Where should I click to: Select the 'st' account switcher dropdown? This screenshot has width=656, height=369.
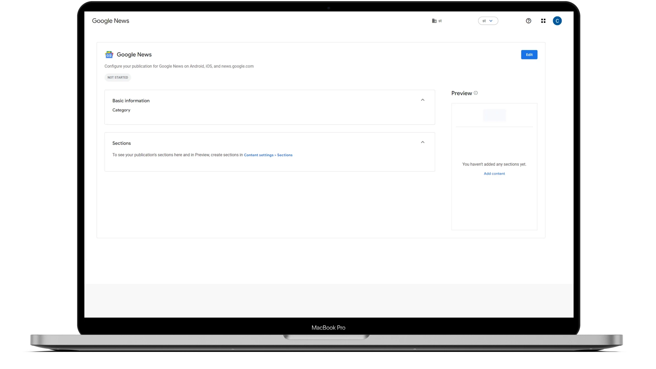(x=488, y=21)
